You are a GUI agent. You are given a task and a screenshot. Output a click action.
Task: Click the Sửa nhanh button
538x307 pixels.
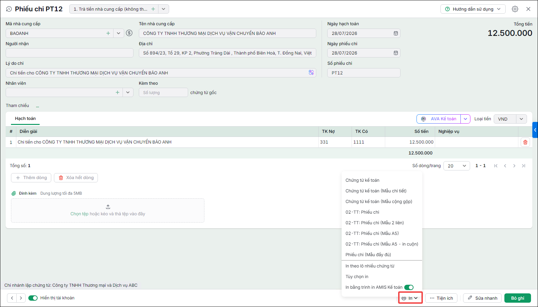pyautogui.click(x=482, y=298)
